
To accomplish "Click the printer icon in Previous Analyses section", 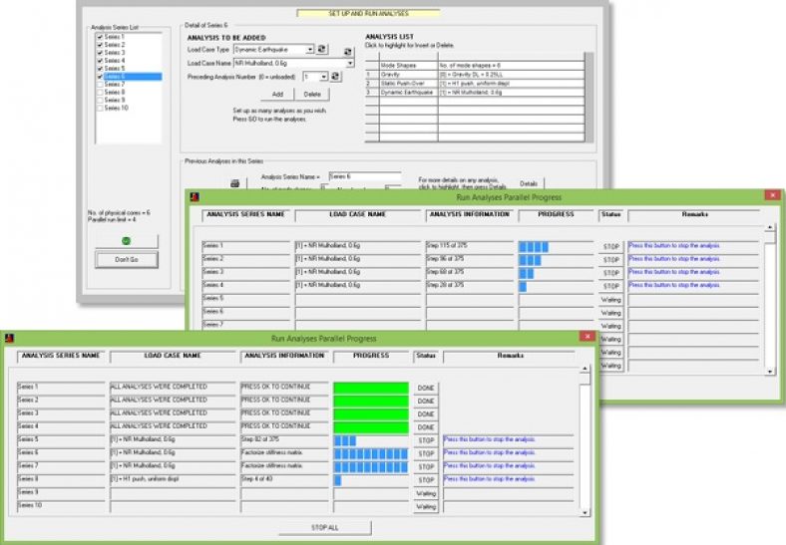I will [x=234, y=183].
